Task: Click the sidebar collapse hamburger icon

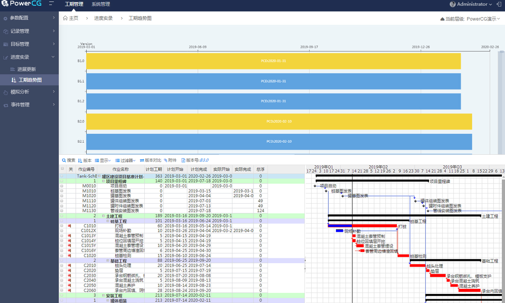Action: tap(51, 4)
